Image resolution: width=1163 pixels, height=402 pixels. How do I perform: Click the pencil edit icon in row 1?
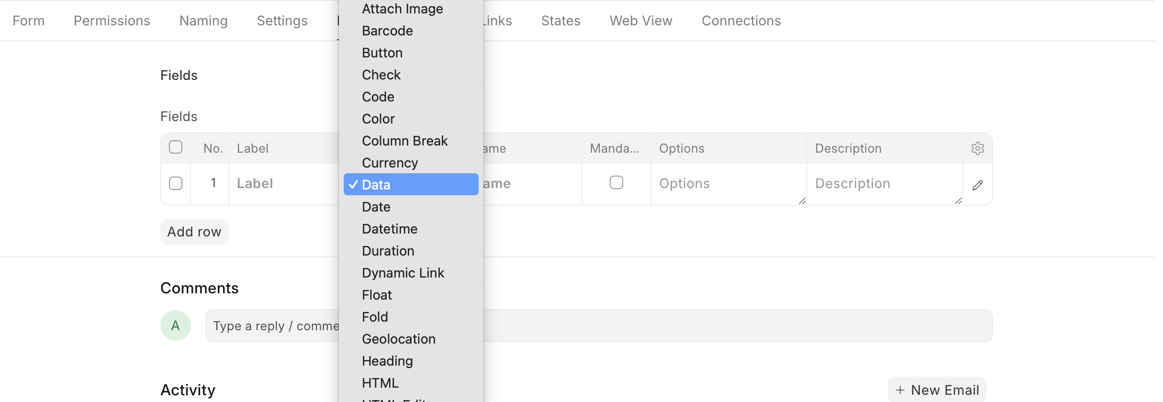click(977, 185)
